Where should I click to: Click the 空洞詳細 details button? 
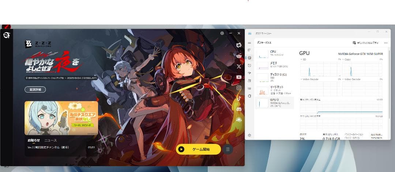click(35, 89)
